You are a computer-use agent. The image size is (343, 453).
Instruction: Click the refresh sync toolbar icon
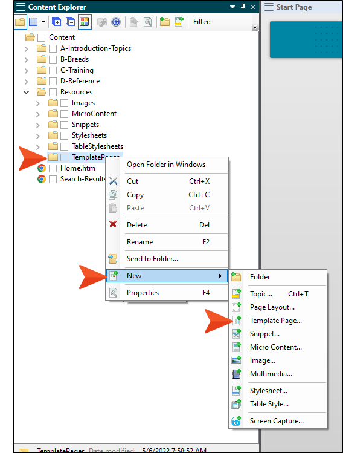click(x=116, y=22)
